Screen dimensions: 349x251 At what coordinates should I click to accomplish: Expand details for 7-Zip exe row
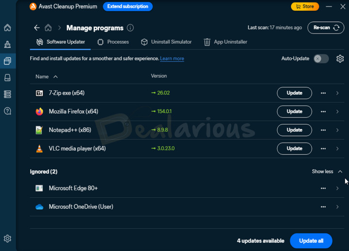(x=337, y=93)
